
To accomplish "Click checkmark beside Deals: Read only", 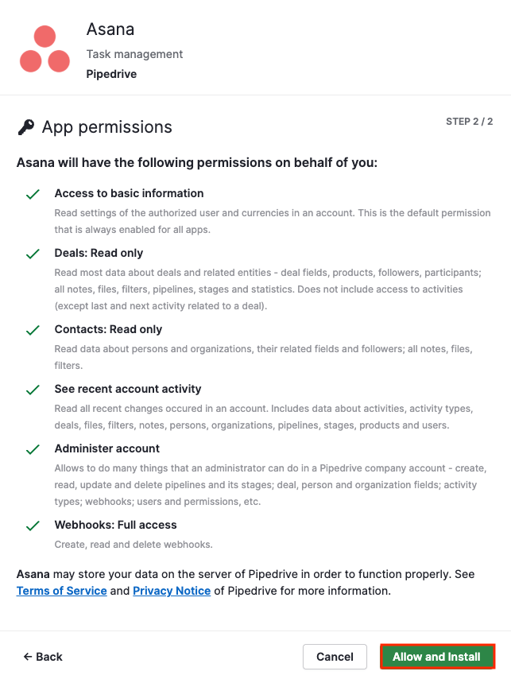I will (x=33, y=254).
